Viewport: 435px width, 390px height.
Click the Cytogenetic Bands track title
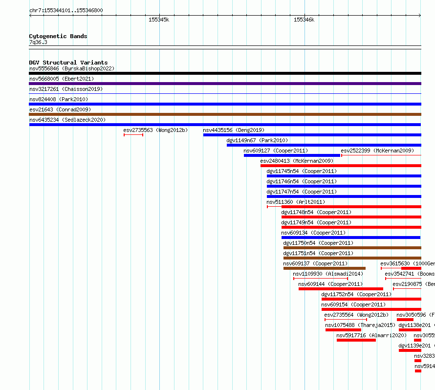tap(58, 36)
